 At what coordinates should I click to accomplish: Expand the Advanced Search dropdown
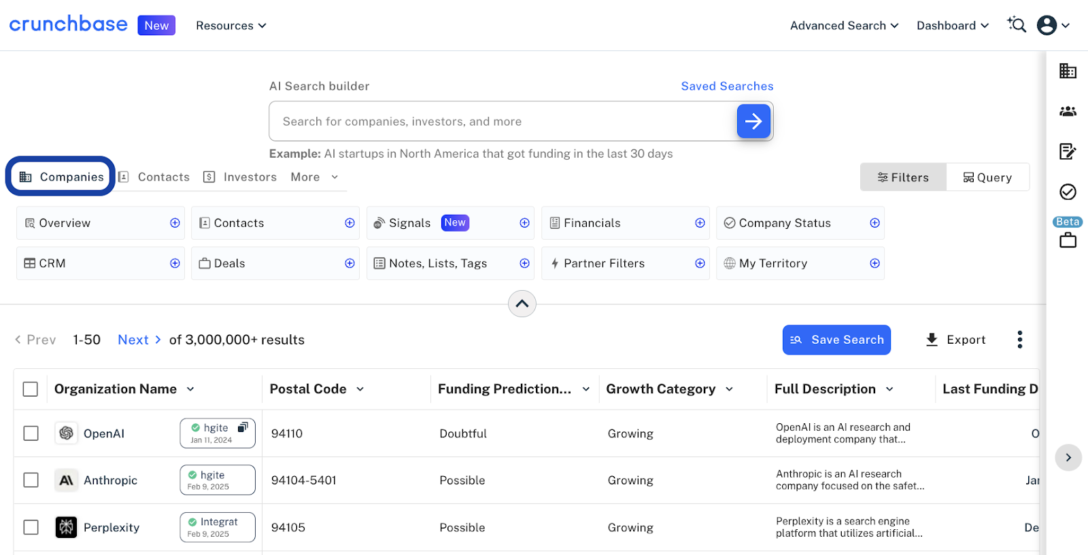point(845,26)
